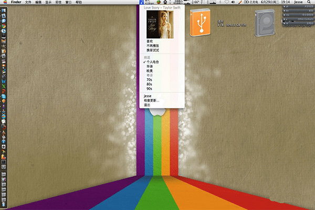Click the volume speaker icon in menu bar
The height and width of the screenshot is (210, 315).
[x=233, y=2]
